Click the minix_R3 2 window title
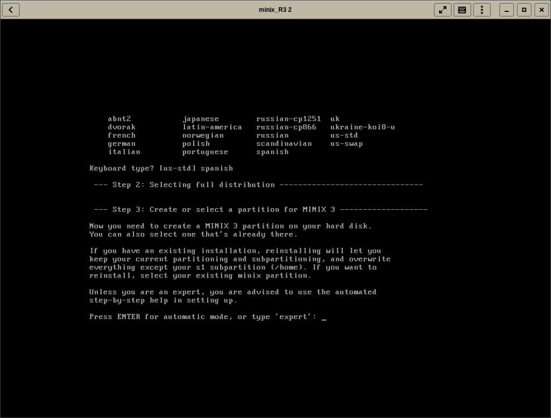551x418 pixels. (275, 10)
